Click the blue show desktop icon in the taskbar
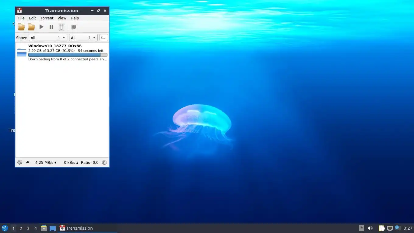414x233 pixels. tap(53, 228)
